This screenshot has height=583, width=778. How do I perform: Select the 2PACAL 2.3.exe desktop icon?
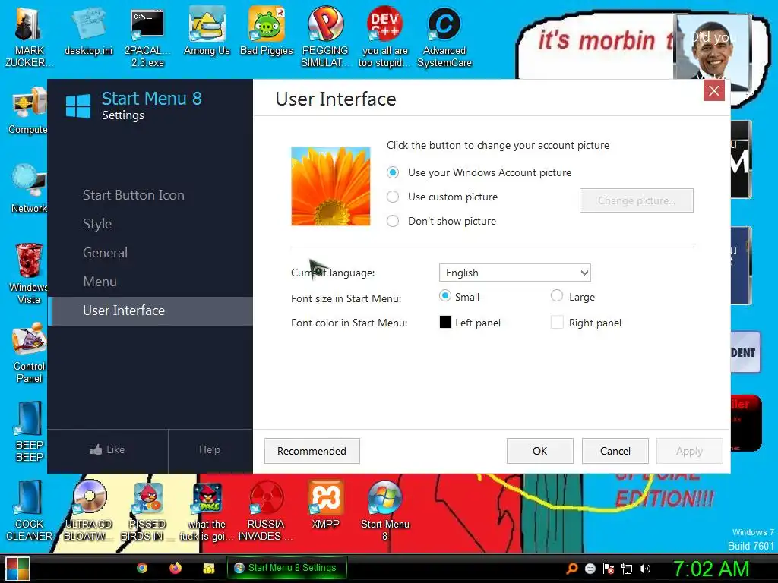[x=147, y=37]
